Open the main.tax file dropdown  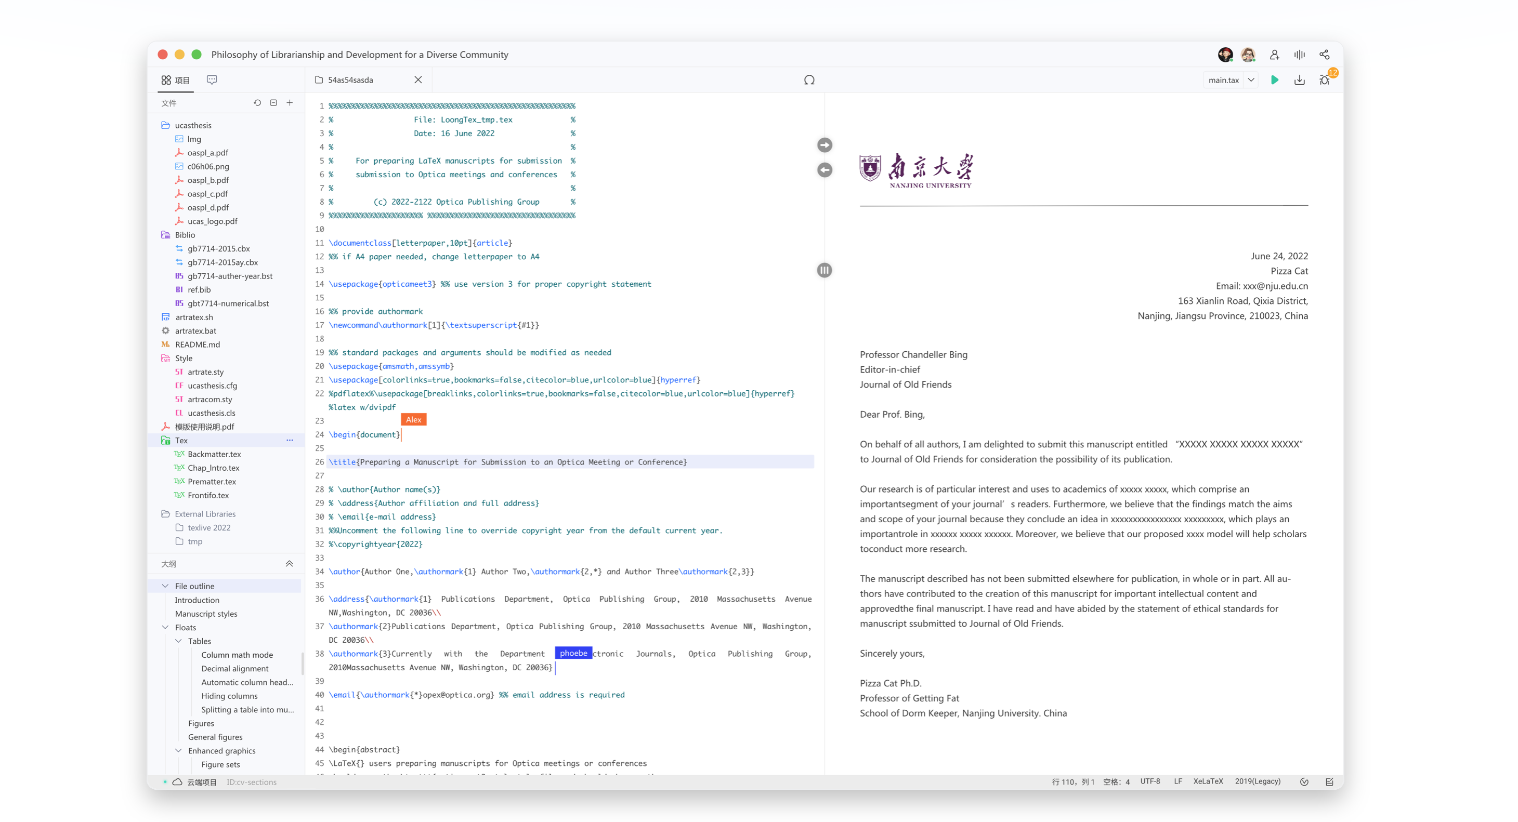(1250, 80)
